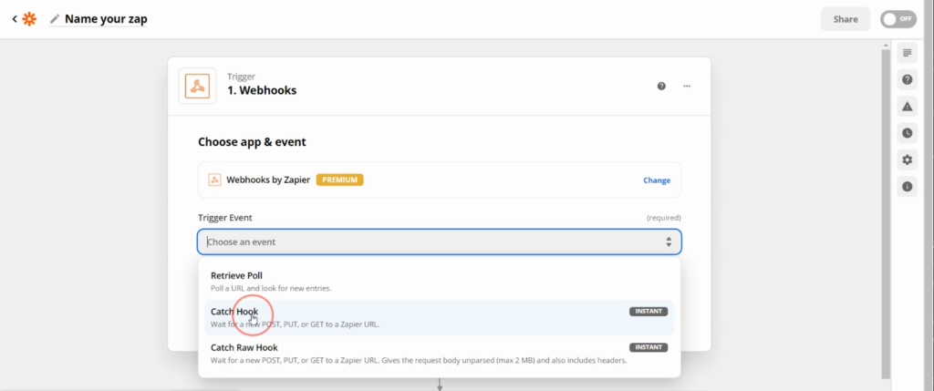934x391 pixels.
Task: Click the 'Trigger Event' label
Action: 225,218
